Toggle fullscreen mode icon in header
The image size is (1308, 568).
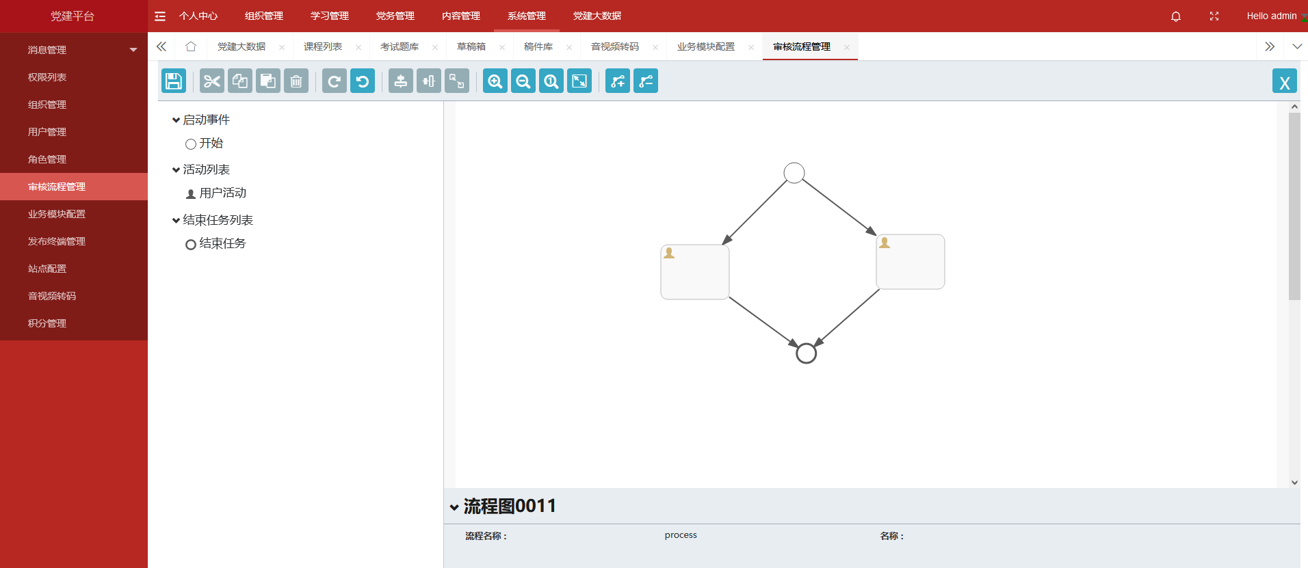click(1214, 16)
